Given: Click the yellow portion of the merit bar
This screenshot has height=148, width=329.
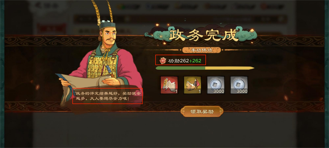Looking at the screenshot, I should coord(229,68).
